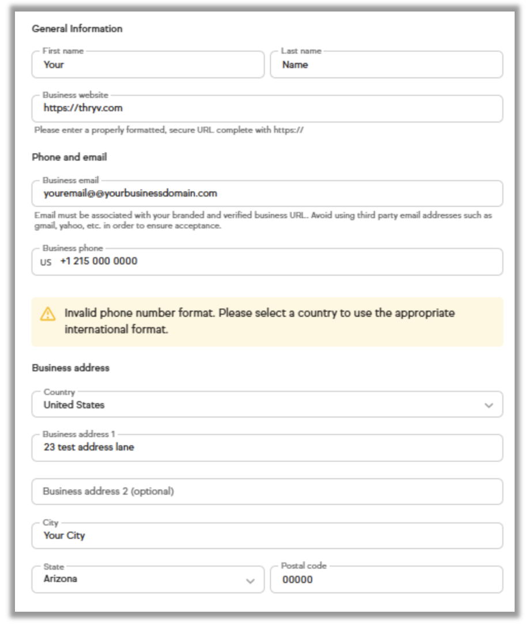
Task: Click the email branded URL helper text
Action: coord(263,221)
